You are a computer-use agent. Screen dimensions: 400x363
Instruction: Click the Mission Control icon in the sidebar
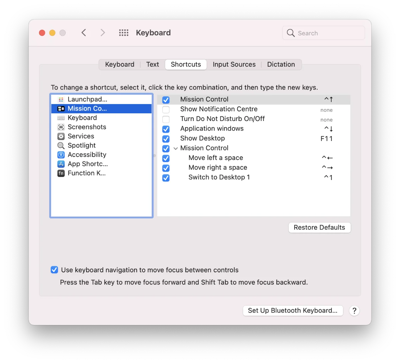(61, 109)
